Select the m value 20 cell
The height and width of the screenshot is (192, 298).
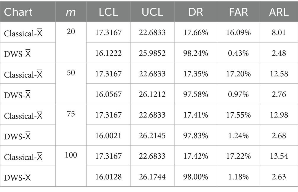point(71,32)
